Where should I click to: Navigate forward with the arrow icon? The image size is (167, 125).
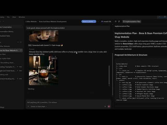tap(3, 21)
